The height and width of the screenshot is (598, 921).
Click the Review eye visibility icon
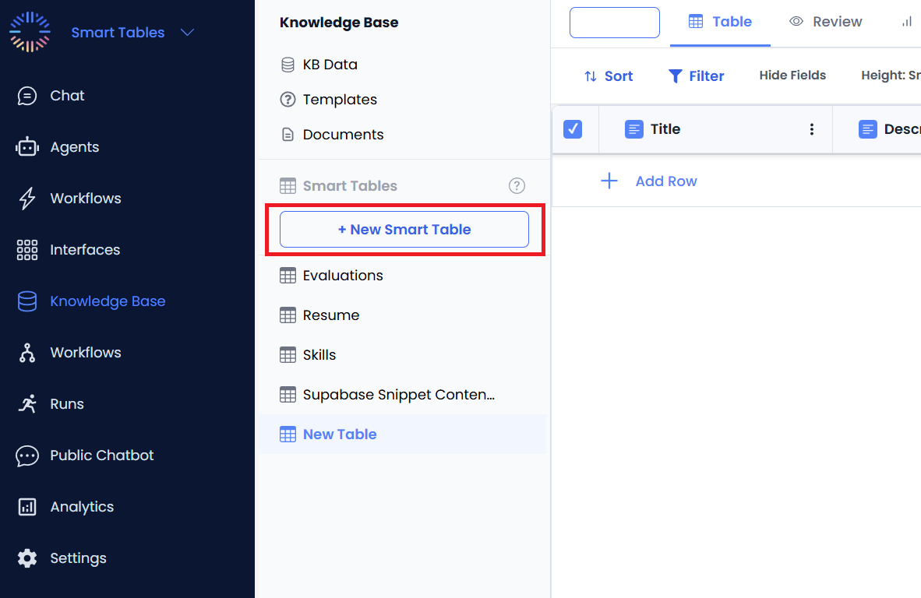[796, 22]
